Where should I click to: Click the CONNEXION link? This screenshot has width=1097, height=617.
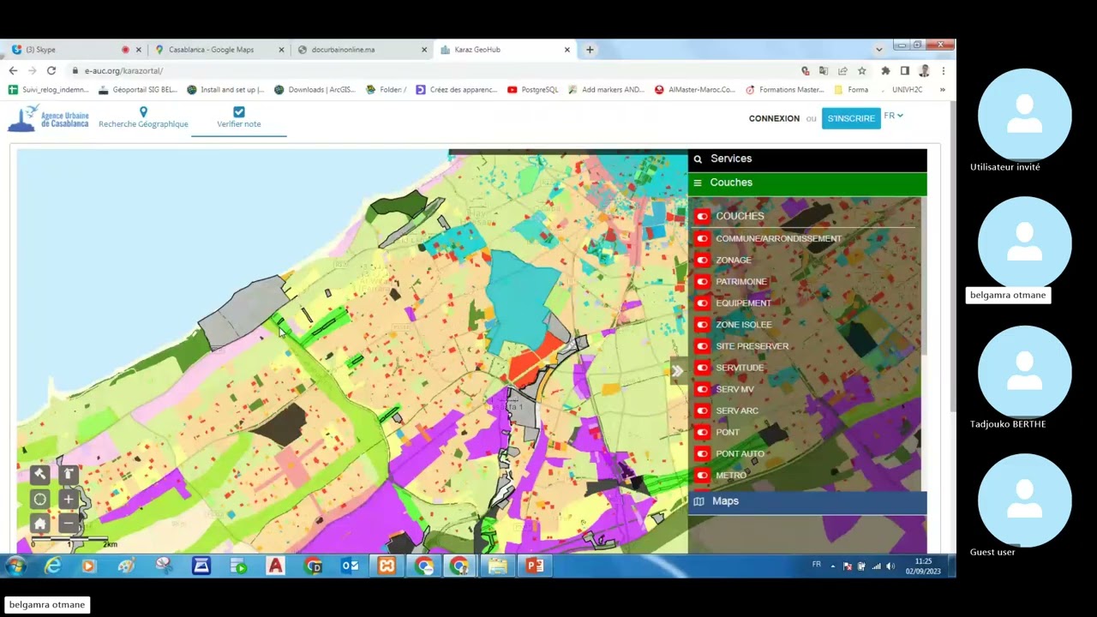pyautogui.click(x=774, y=118)
